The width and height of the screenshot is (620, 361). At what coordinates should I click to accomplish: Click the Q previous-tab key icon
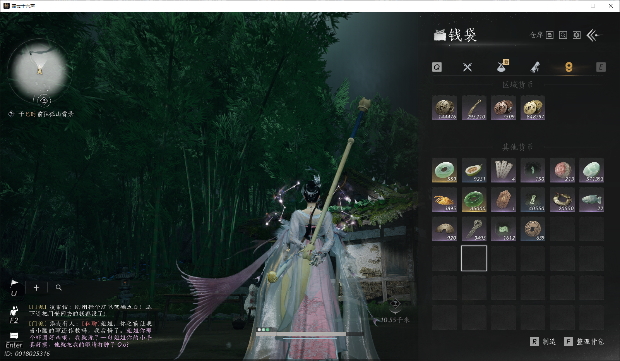(437, 67)
